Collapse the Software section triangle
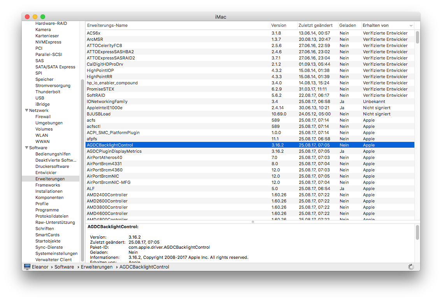This screenshot has height=302, width=442. click(26, 148)
